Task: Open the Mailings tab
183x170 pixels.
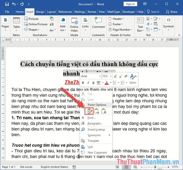Action: [x=80, y=12]
